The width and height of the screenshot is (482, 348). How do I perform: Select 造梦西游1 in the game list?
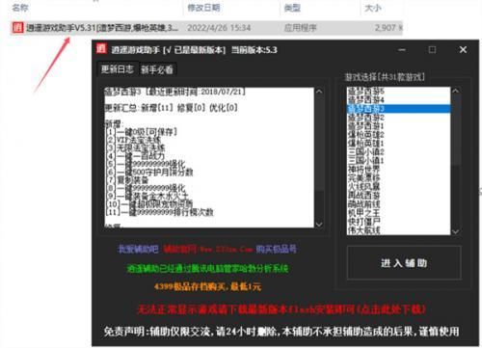[x=398, y=125]
